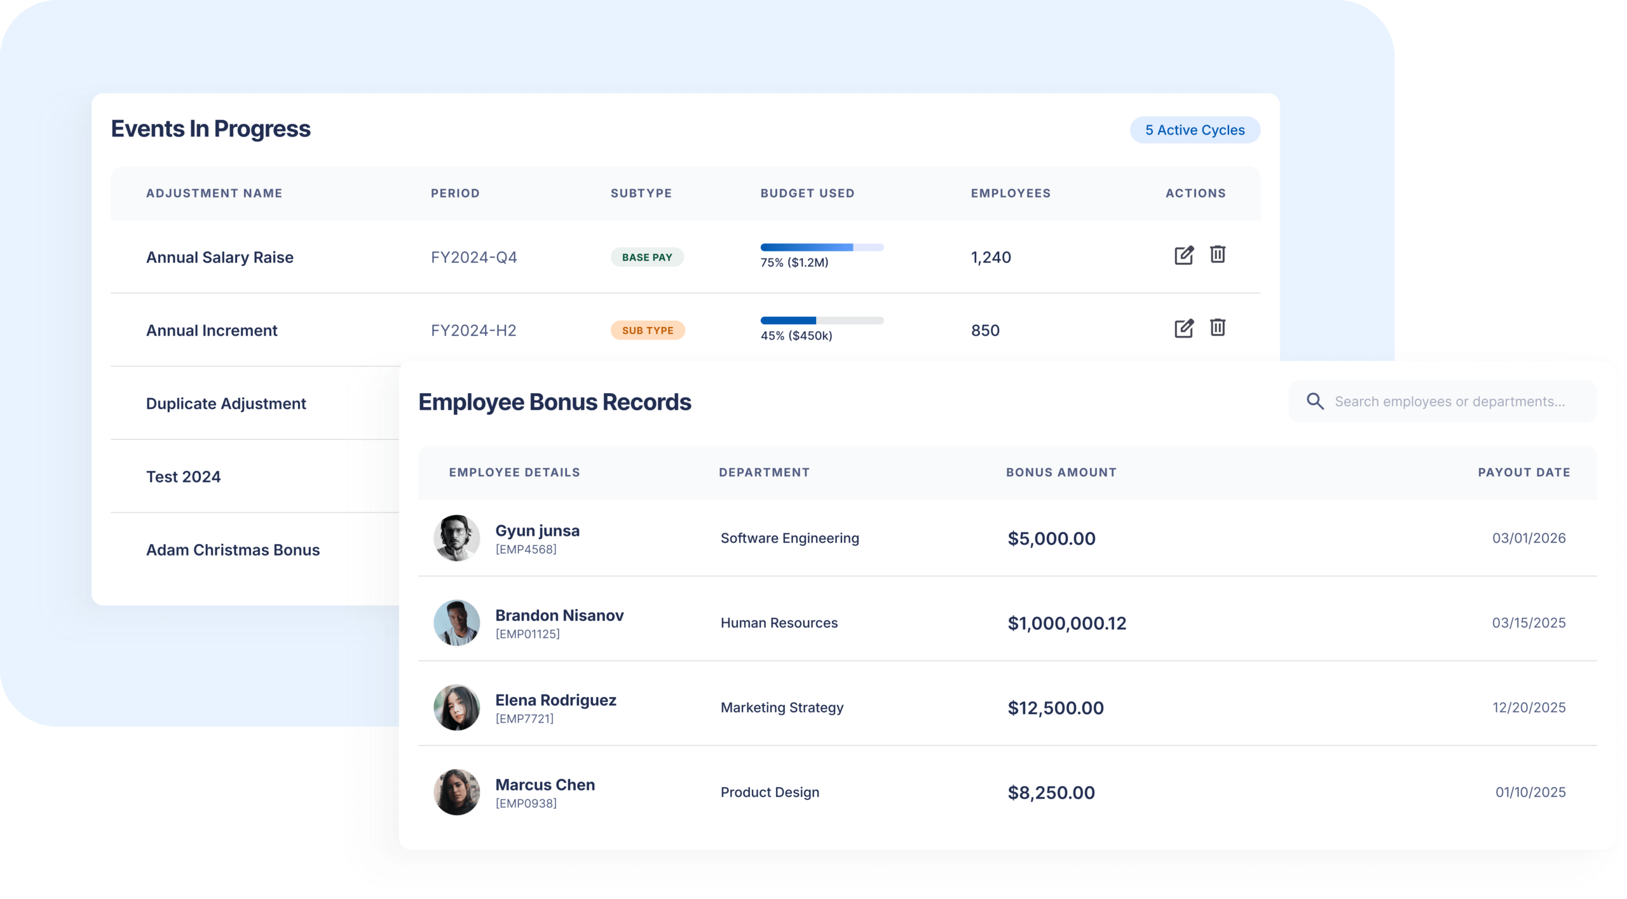The width and height of the screenshot is (1627, 899).
Task: Delete the Annual Salary Raise adjustment
Action: coord(1217,255)
